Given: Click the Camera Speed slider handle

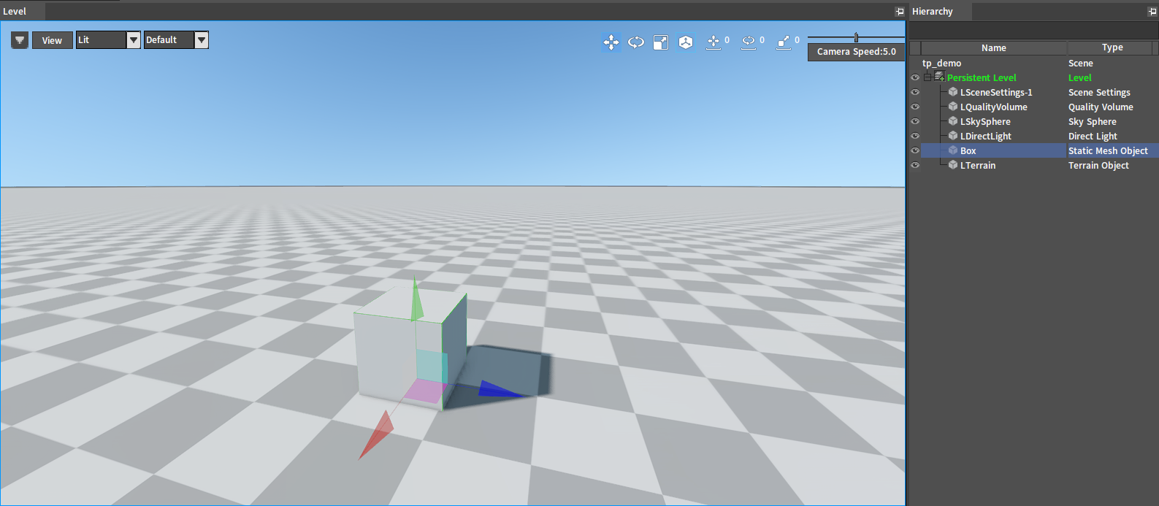Looking at the screenshot, I should [856, 37].
